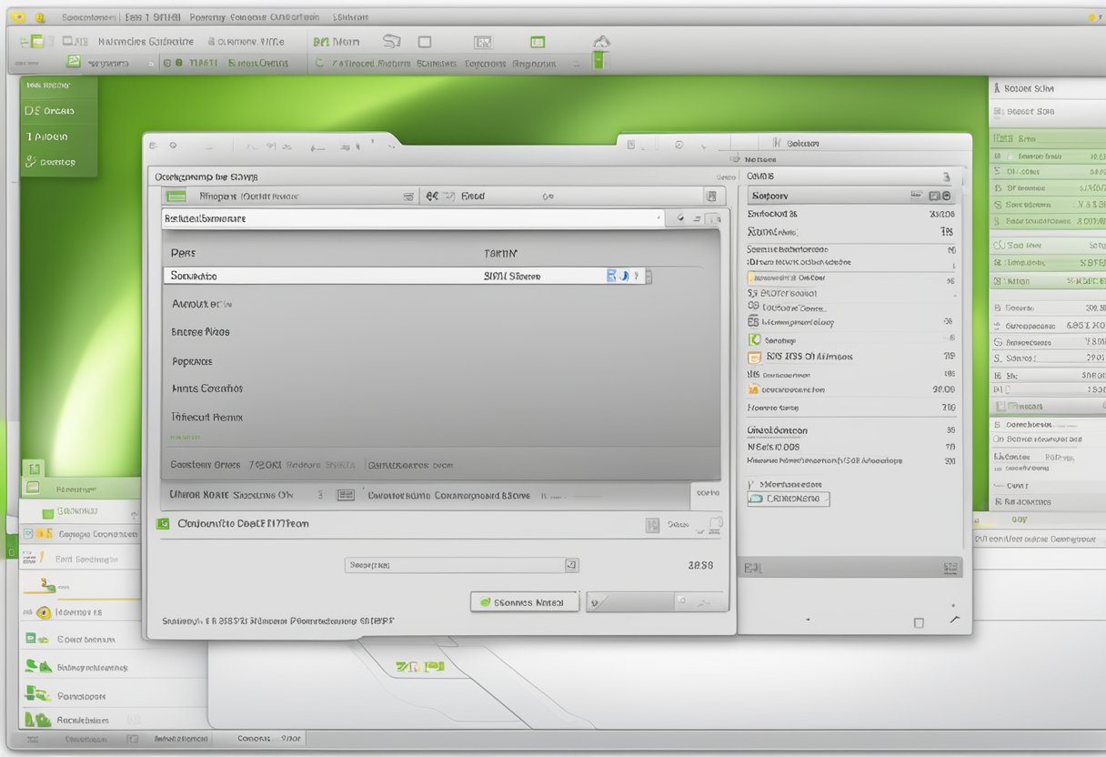Click the cloud sync icon on the top toolbar

click(x=599, y=40)
